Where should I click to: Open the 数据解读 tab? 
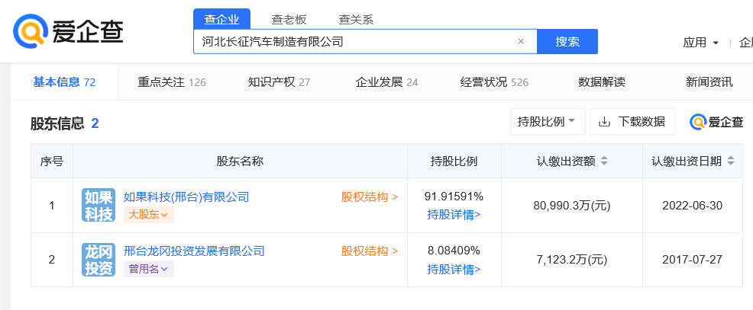coord(602,82)
